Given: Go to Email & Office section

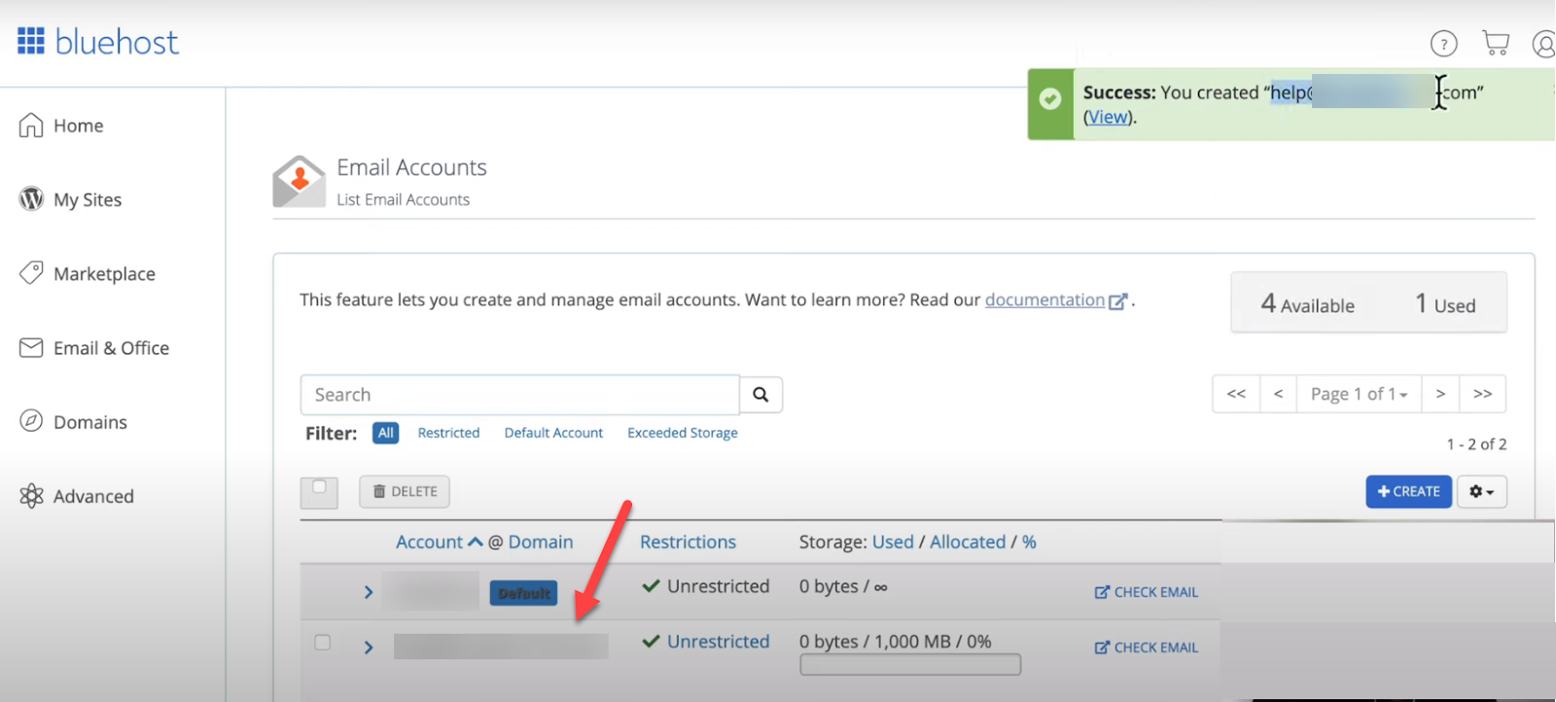Looking at the screenshot, I should pos(111,348).
